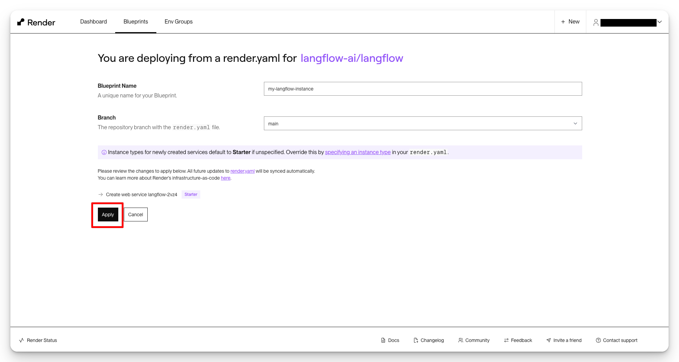Viewport: 679px width, 362px height.
Task: Click the Changelog file icon
Action: coord(416,340)
